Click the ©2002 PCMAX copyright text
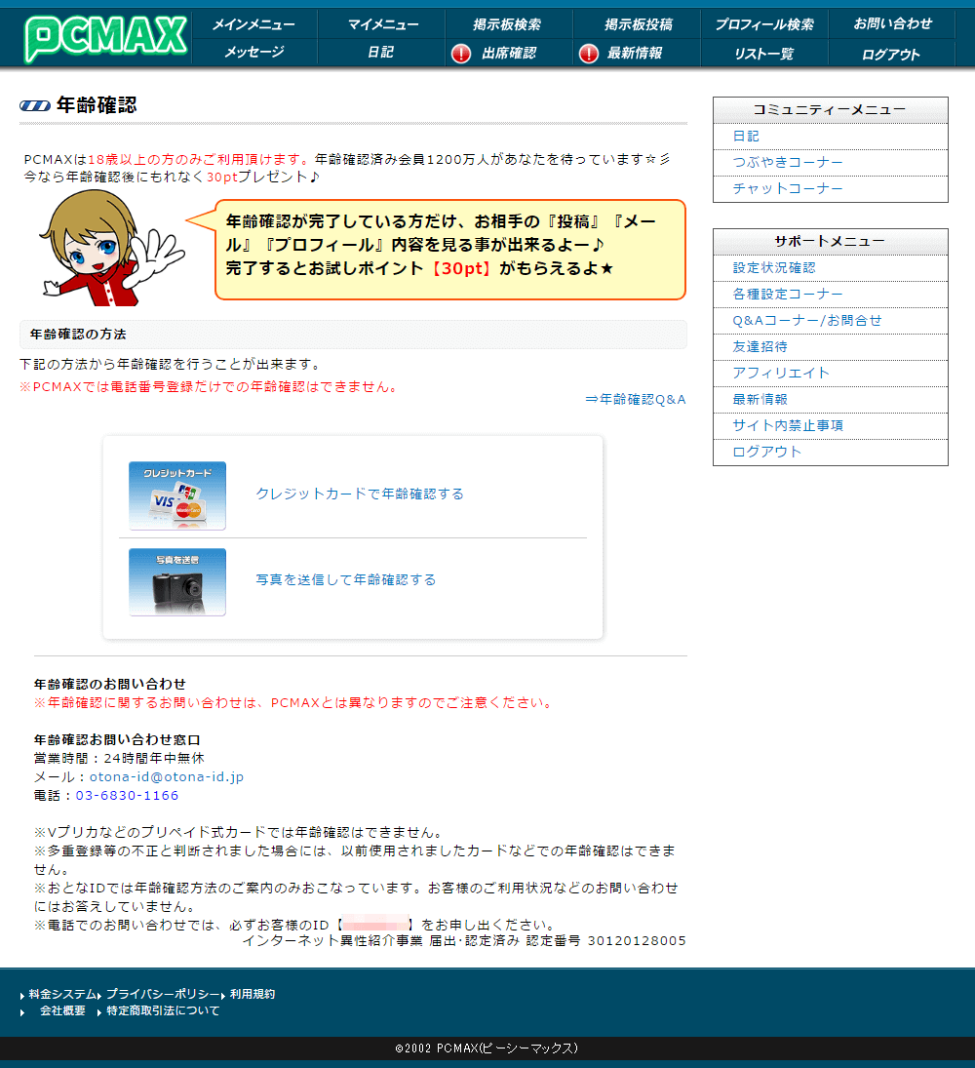Viewport: 975px width, 1068px height. pyautogui.click(x=487, y=1048)
